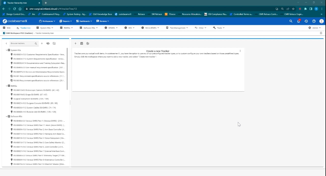Open the Other nav menu

click(200, 28)
